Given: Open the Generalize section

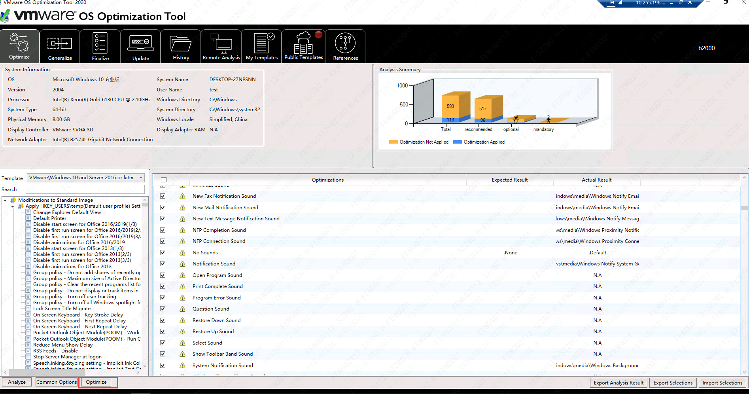Looking at the screenshot, I should [x=60, y=46].
